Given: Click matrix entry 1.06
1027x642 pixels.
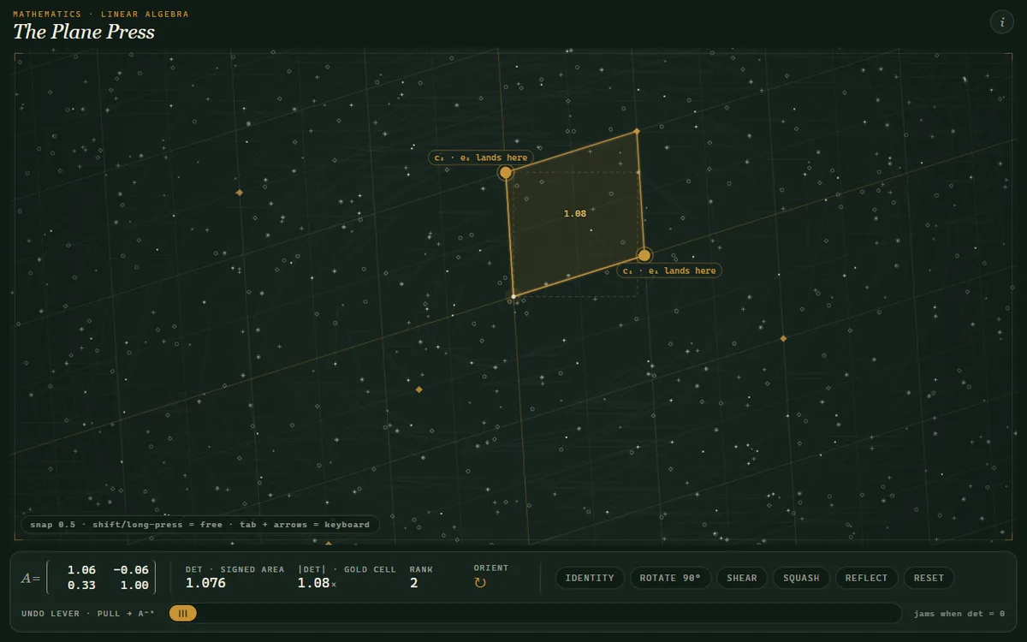Looking at the screenshot, I should (81, 570).
